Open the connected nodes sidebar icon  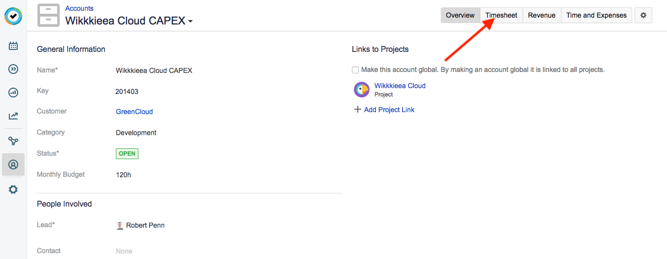click(x=13, y=141)
